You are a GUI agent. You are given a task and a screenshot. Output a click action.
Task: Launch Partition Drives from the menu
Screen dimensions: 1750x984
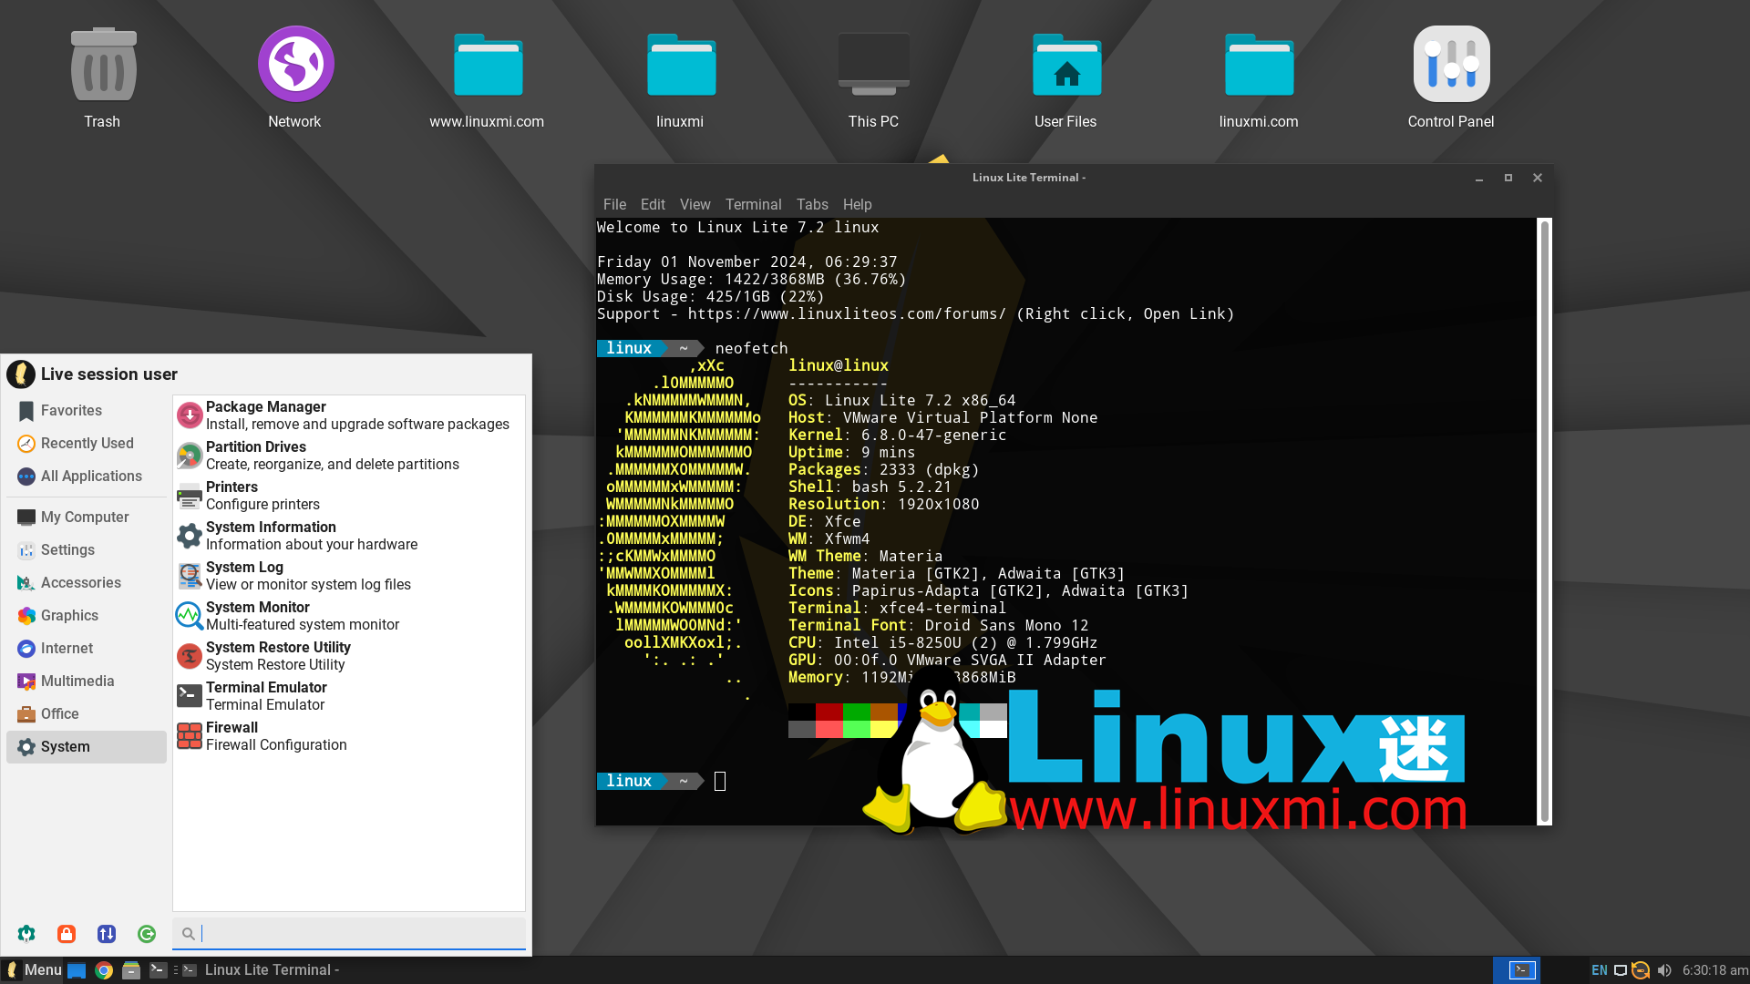348,456
